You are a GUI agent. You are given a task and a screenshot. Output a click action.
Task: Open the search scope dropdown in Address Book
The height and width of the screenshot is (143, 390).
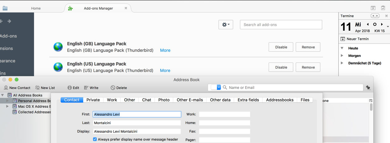(216, 87)
